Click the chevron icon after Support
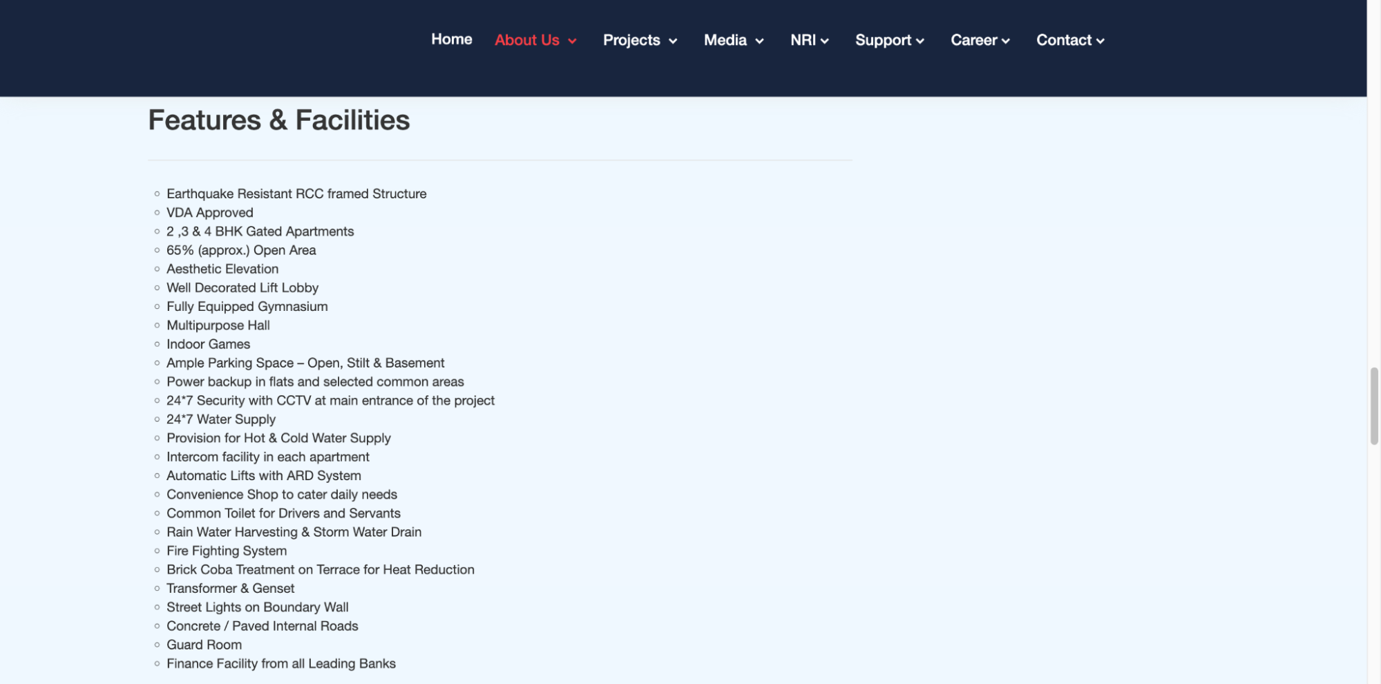This screenshot has width=1381, height=684. click(920, 41)
